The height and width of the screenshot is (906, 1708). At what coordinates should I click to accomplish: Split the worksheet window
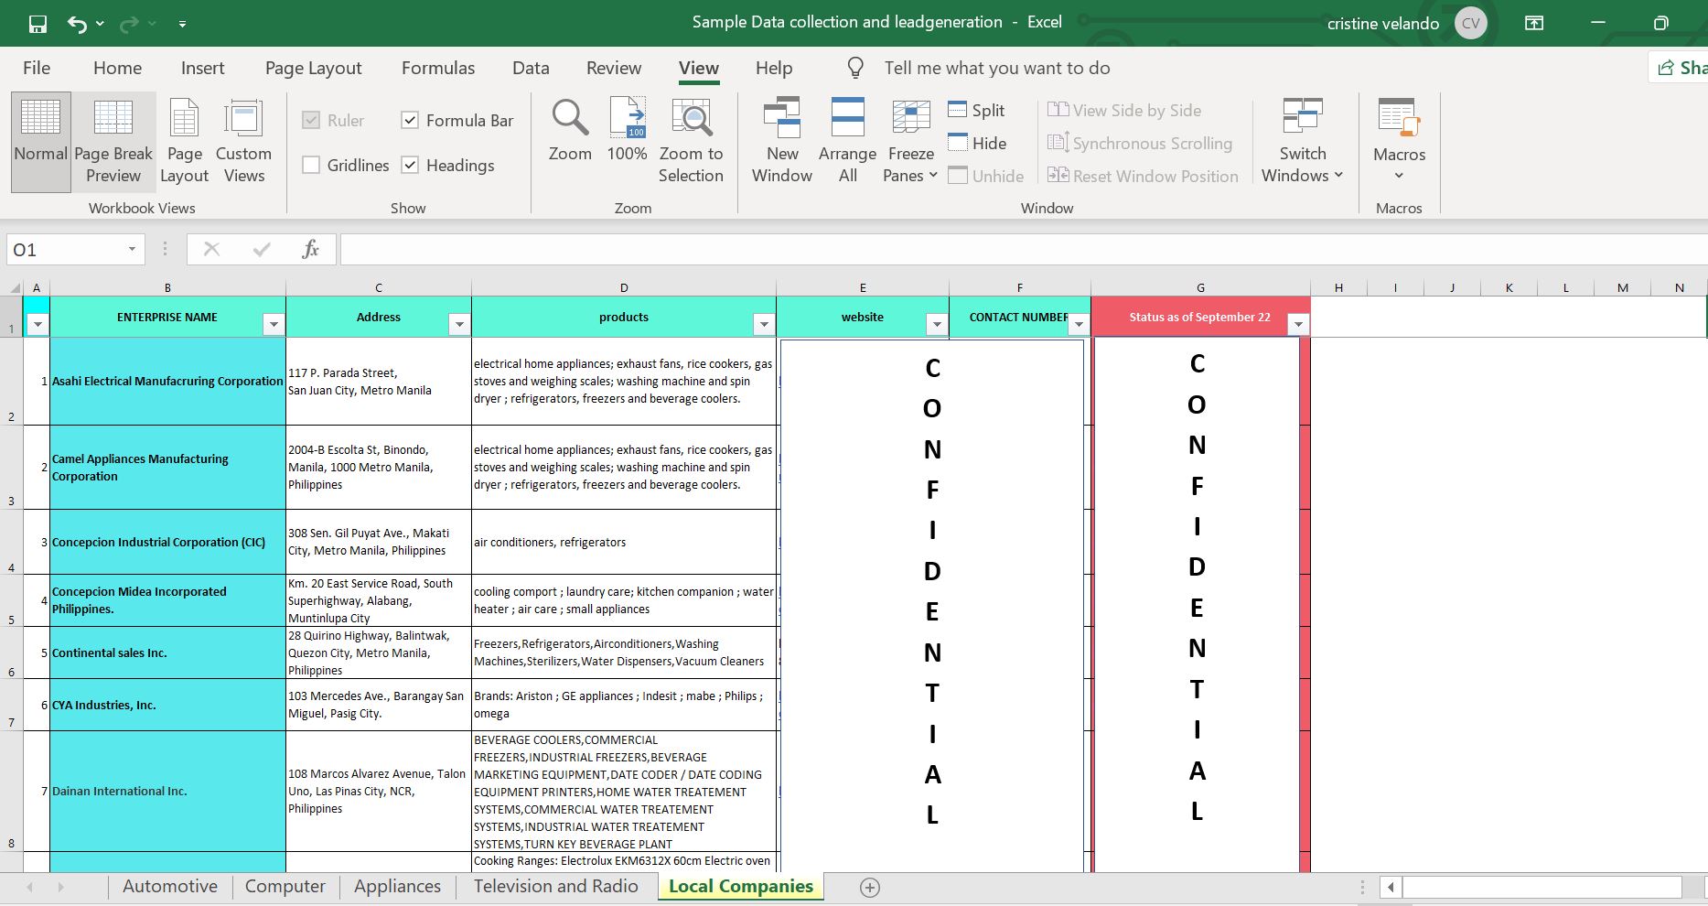click(976, 110)
